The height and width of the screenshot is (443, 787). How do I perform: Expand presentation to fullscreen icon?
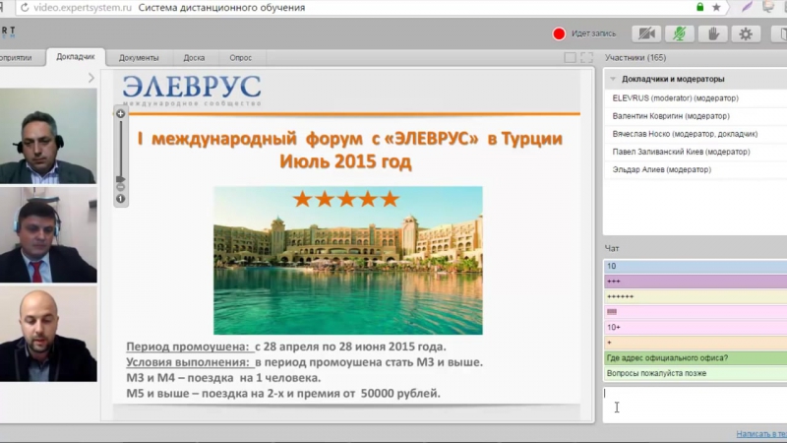[586, 58]
